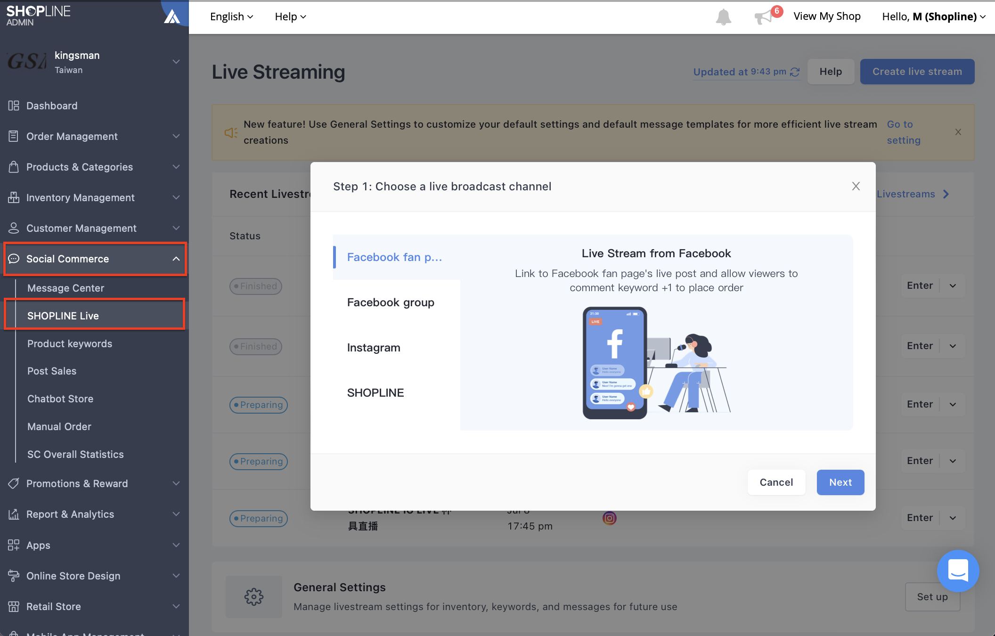Click the Next button in the dialog
Viewport: 995px width, 636px height.
[x=840, y=482]
